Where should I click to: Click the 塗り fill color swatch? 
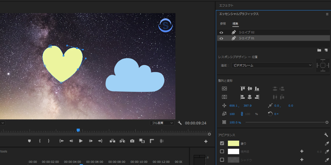[x=233, y=143]
